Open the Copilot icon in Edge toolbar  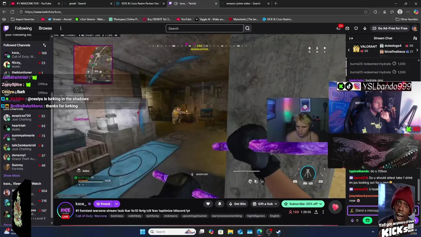point(416,12)
